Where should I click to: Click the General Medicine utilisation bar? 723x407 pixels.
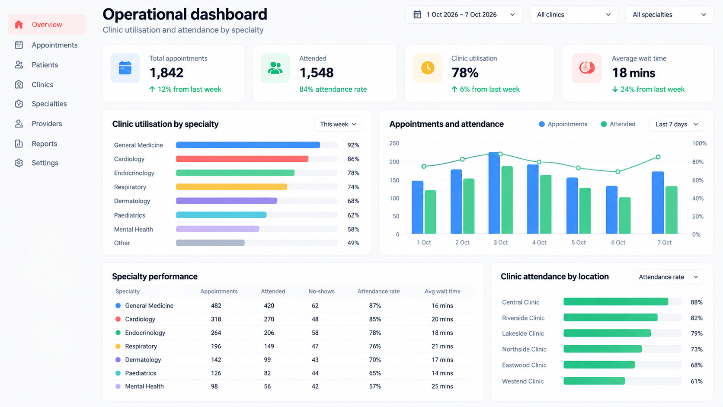click(248, 145)
